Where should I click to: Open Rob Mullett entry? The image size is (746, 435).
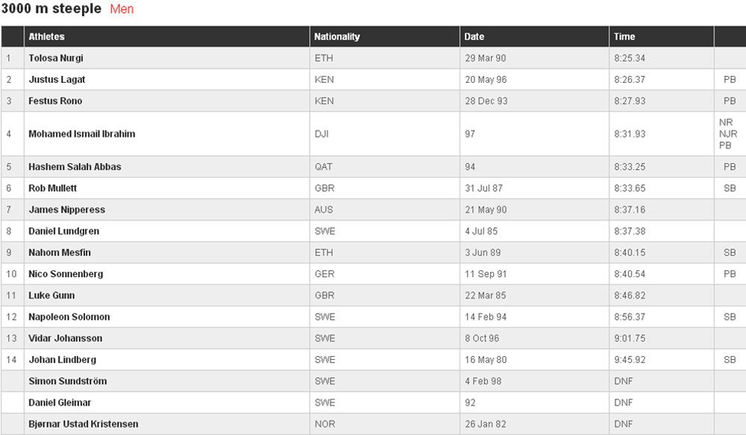point(52,188)
